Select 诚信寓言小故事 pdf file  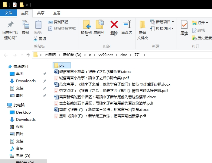pyautogui.click(x=91, y=78)
